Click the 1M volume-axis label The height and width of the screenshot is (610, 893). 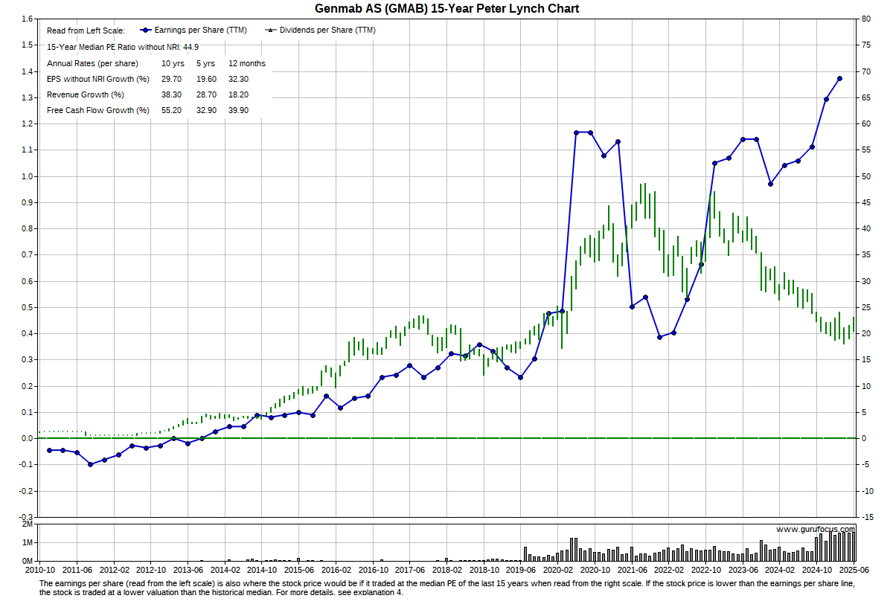point(28,543)
